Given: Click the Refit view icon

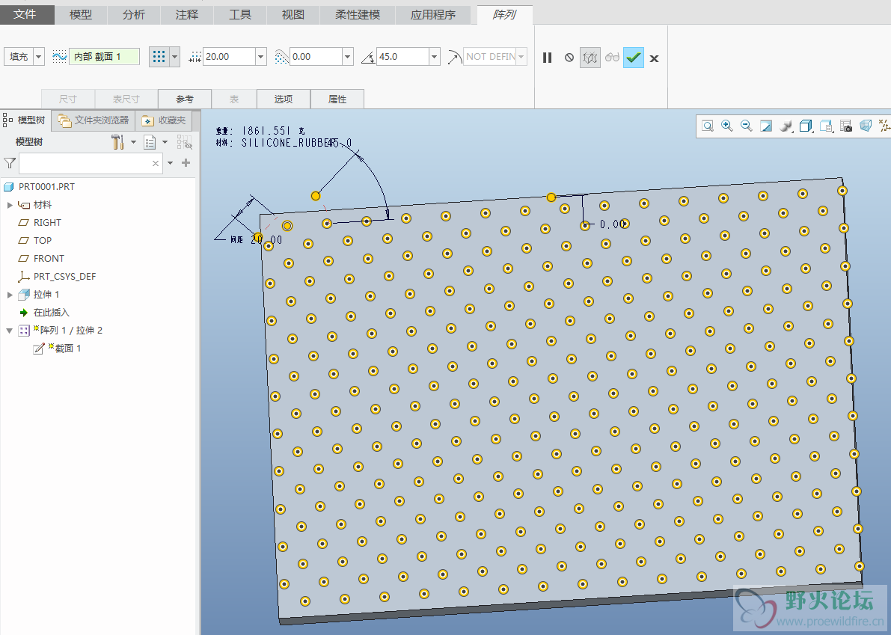Looking at the screenshot, I should coord(707,126).
